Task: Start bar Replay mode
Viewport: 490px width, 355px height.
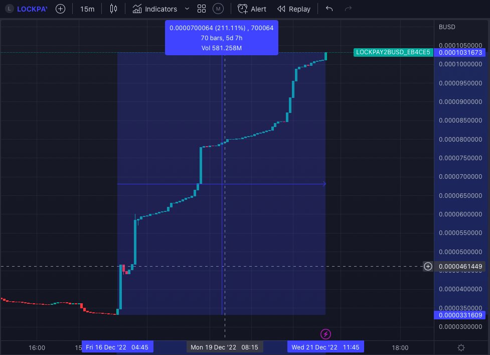Action: [x=293, y=9]
